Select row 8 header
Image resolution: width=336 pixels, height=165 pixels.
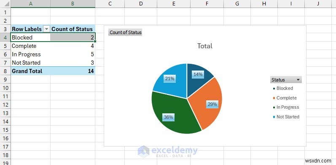click(5, 71)
